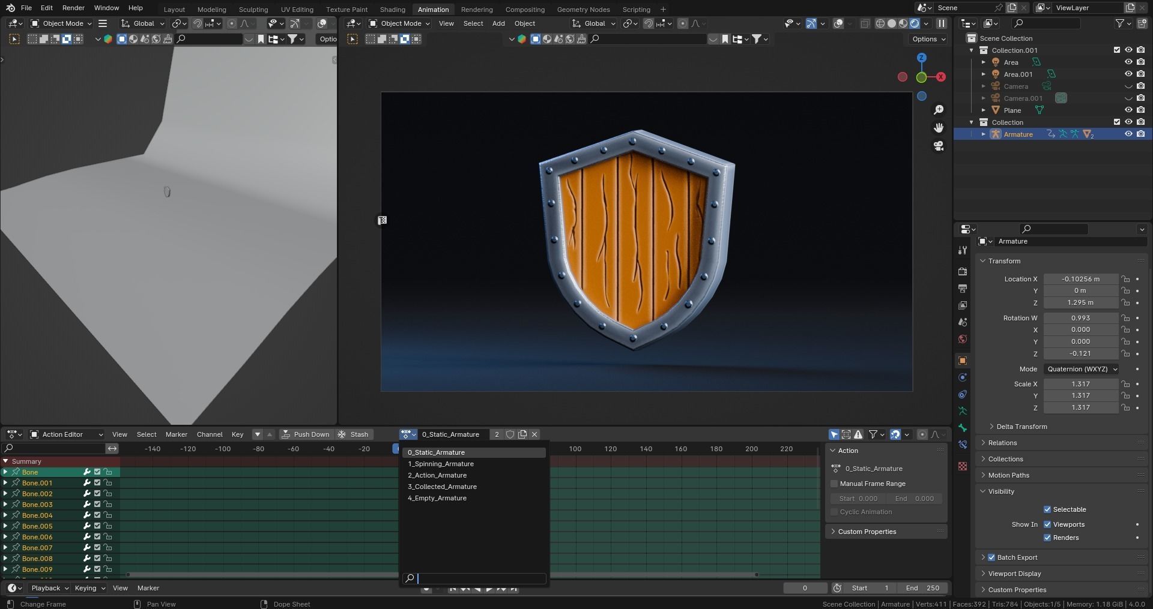
Task: Hide Armature in viewport via eye icon
Action: 1128,134
